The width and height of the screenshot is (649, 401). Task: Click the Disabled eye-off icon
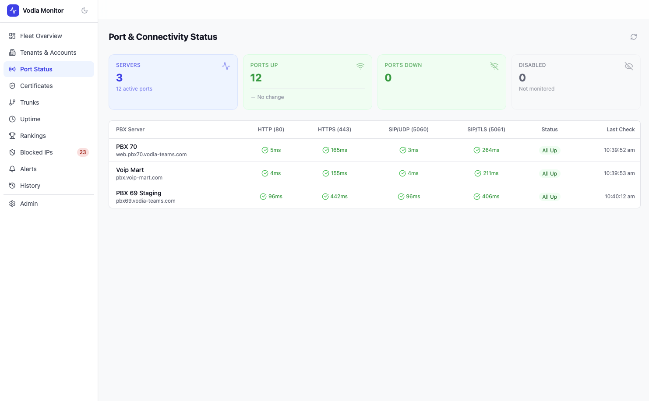(x=628, y=66)
